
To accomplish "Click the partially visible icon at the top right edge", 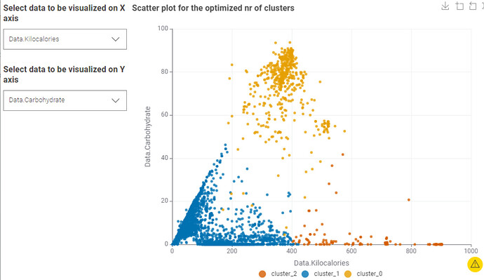I will coord(483,6).
